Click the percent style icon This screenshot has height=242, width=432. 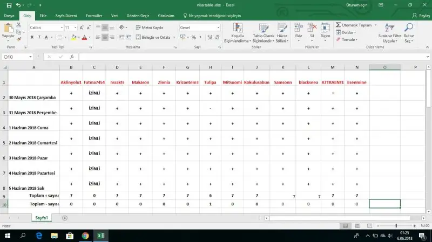(193, 37)
